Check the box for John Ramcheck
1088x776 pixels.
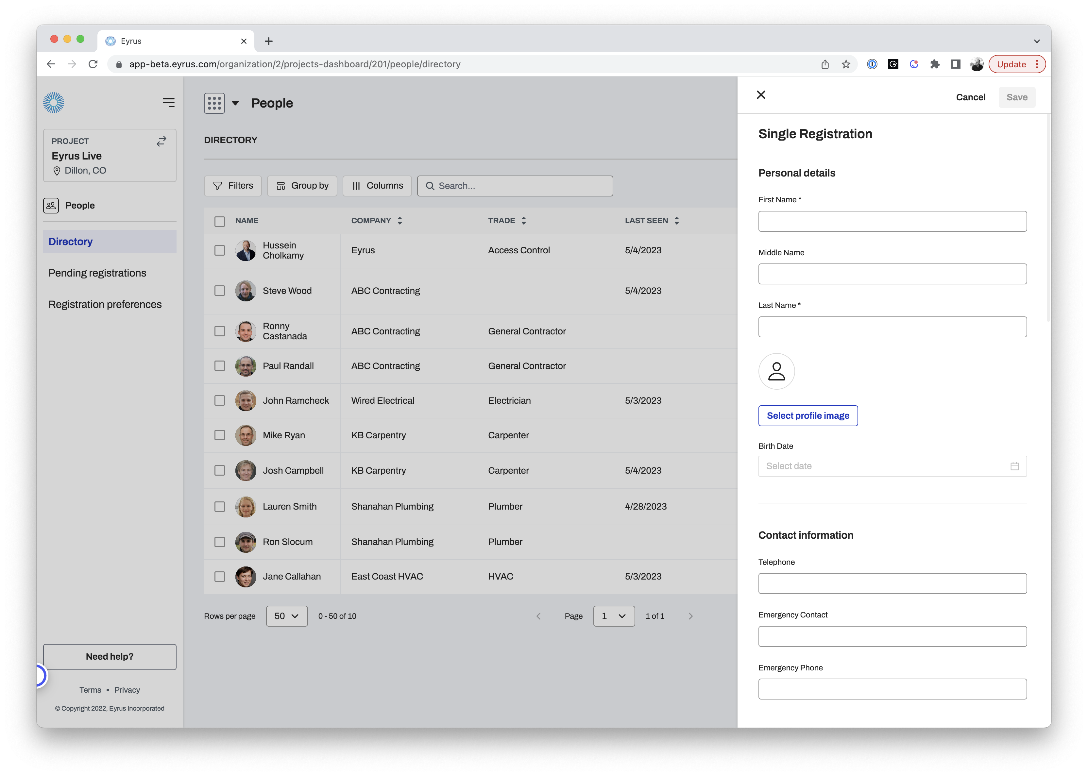tap(219, 400)
